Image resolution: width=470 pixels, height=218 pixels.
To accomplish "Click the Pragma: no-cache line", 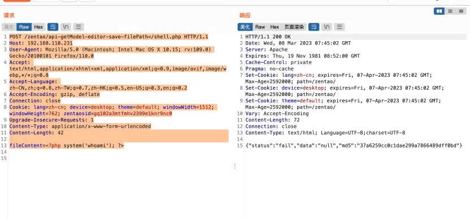I will pos(269,69).
